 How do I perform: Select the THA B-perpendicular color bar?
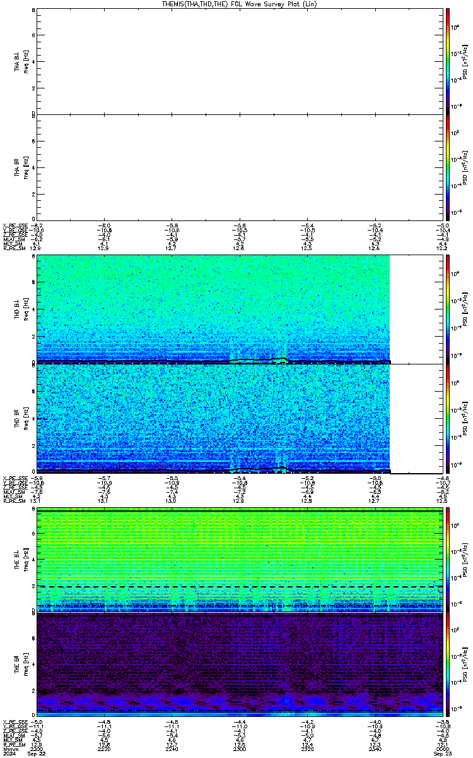448,60
